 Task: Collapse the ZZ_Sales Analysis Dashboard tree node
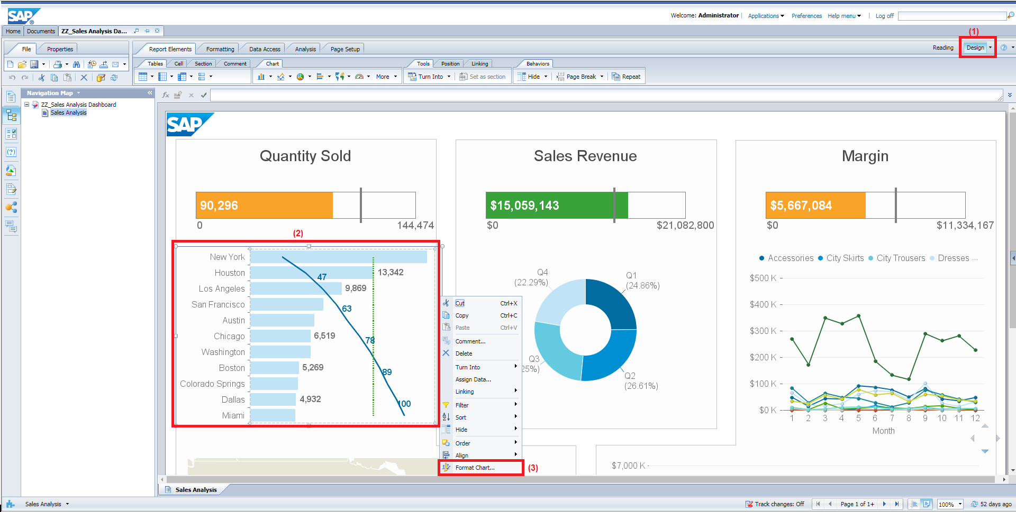[x=26, y=105]
